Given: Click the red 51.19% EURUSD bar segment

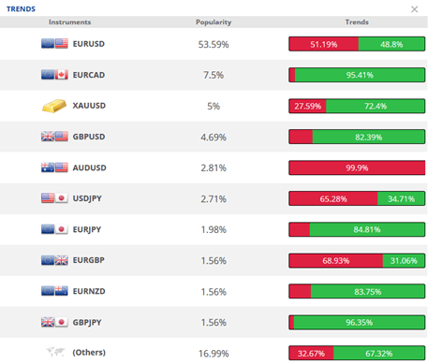Looking at the screenshot, I should tap(324, 44).
